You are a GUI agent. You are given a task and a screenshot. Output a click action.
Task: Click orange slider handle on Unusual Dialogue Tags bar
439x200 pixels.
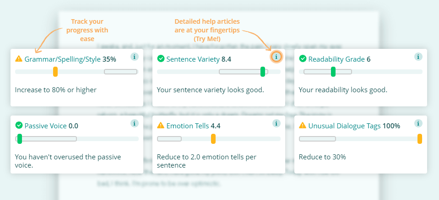coord(420,139)
